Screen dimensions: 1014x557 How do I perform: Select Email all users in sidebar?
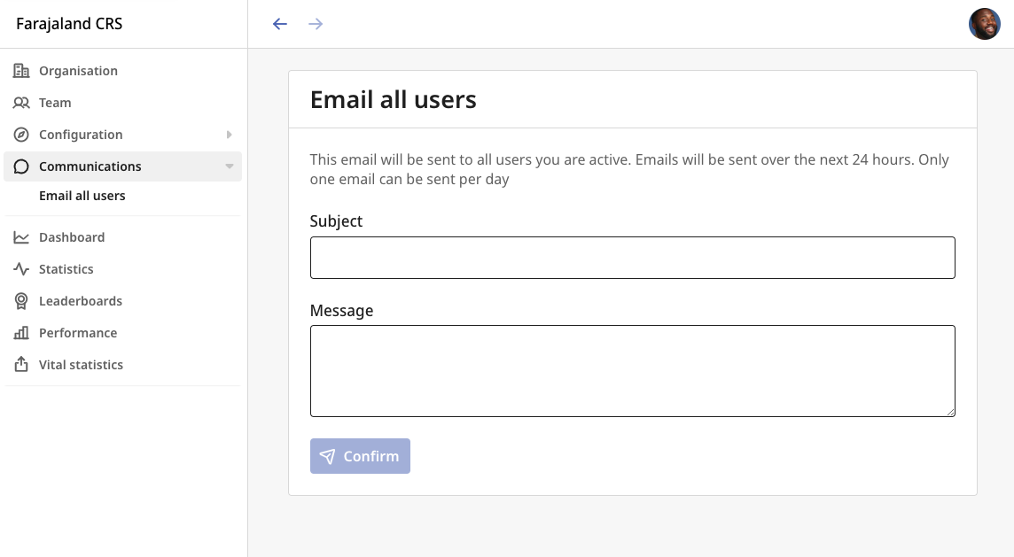tap(82, 196)
